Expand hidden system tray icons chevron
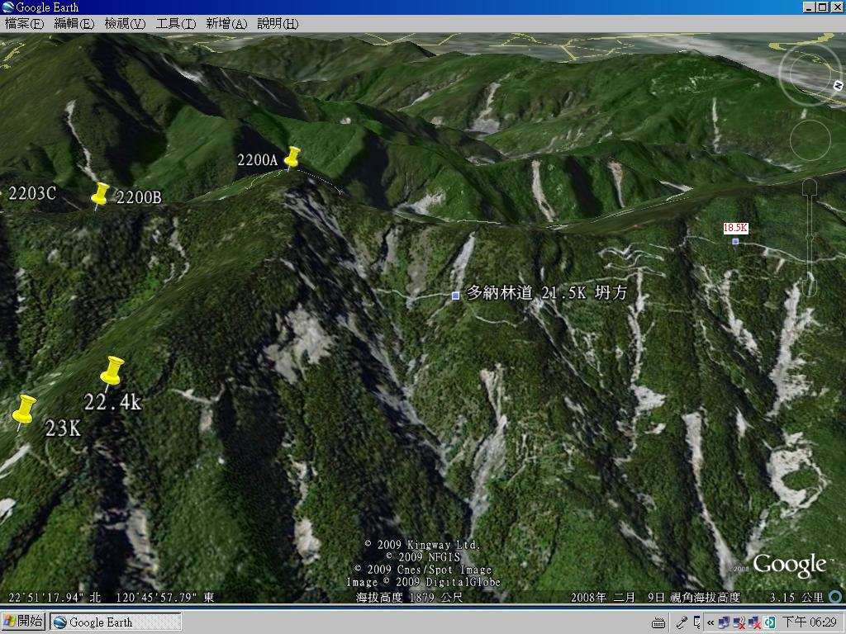Screen dimensions: 846x634 click(710, 622)
